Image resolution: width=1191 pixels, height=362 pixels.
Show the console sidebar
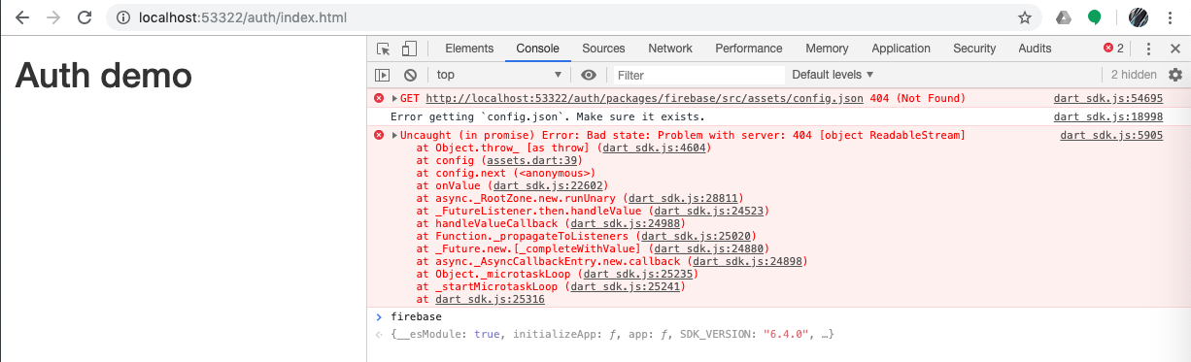[x=383, y=75]
